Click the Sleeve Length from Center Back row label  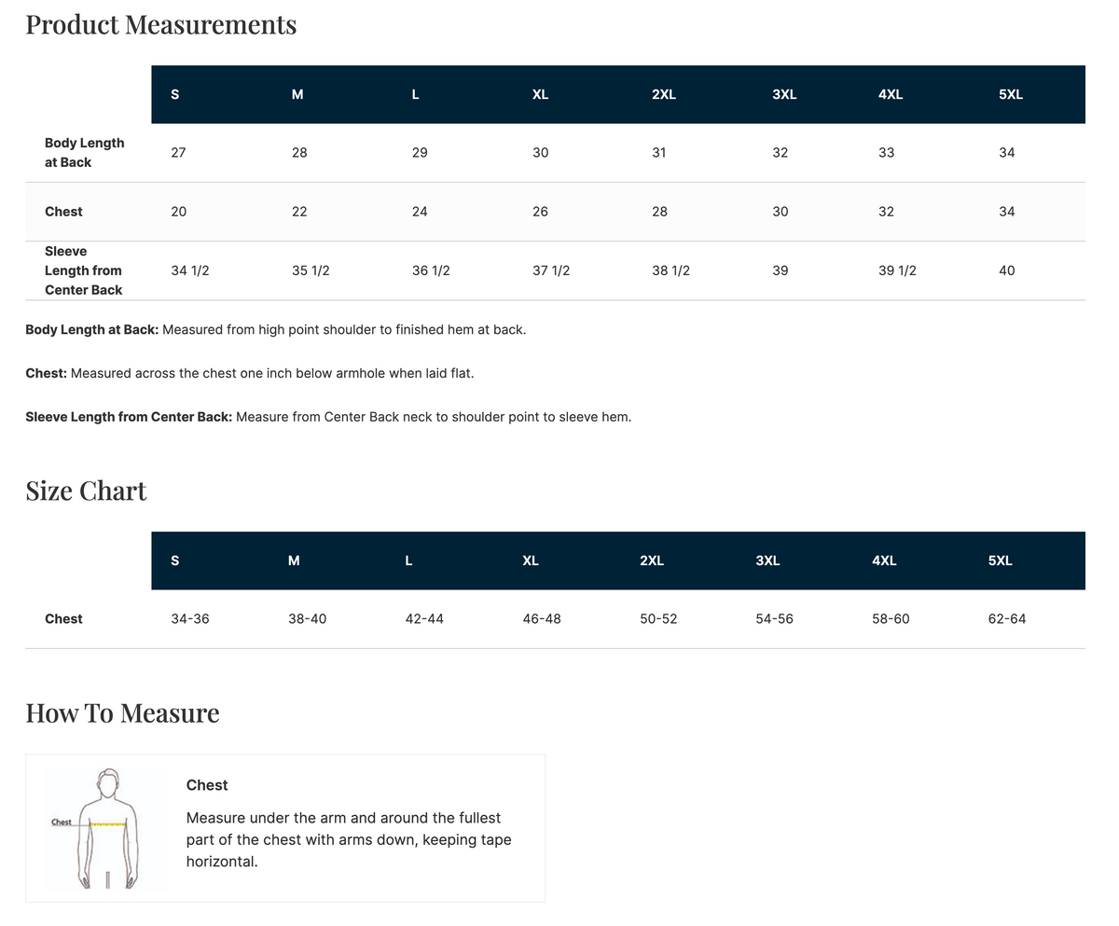pos(84,270)
